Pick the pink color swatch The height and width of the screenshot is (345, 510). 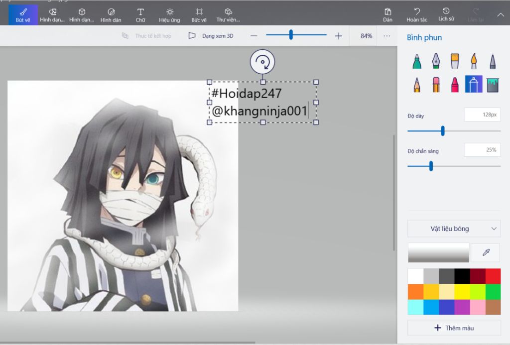[478, 307]
